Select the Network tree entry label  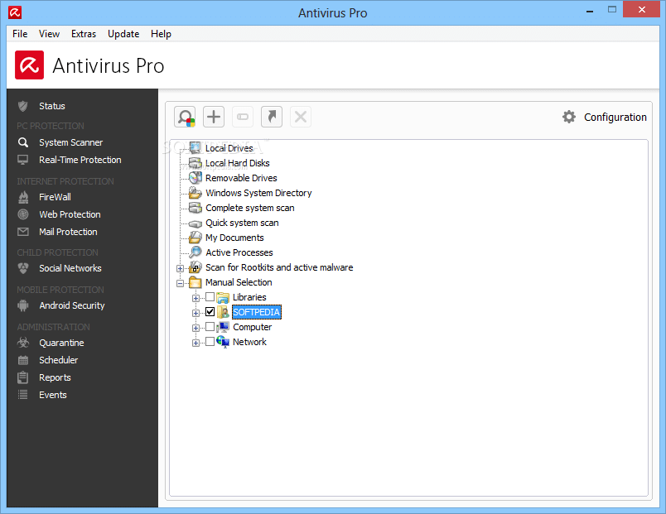pos(249,342)
